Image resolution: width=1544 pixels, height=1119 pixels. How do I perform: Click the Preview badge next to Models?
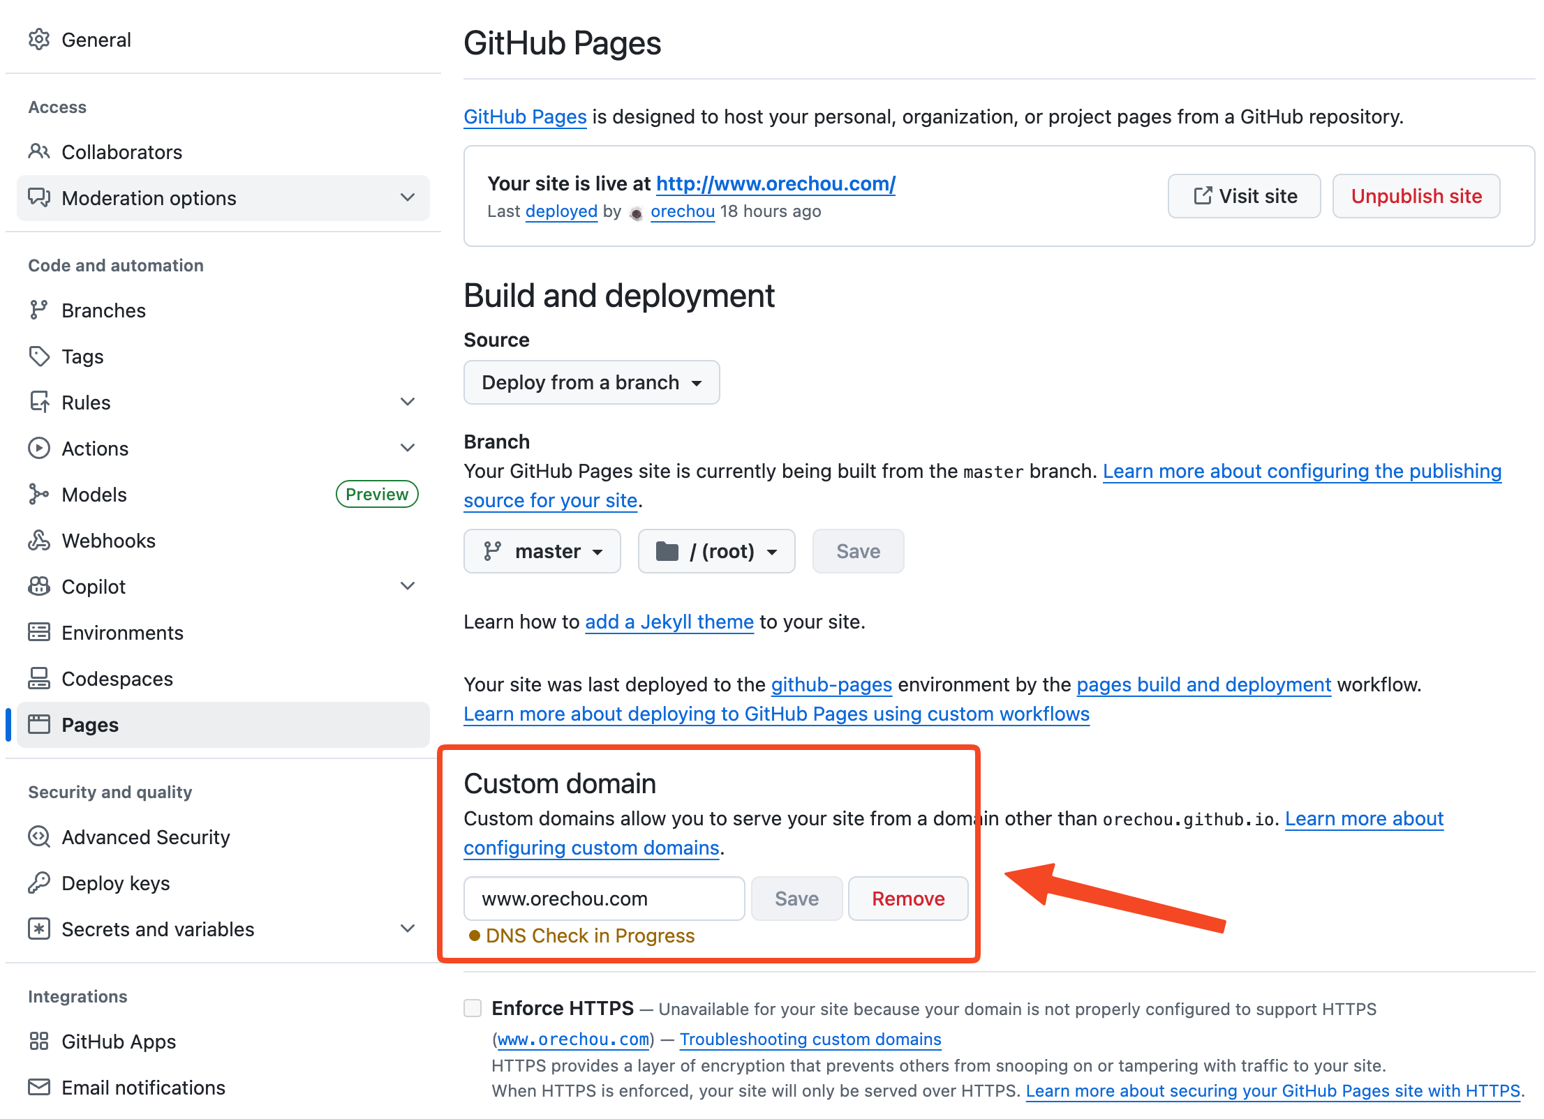[377, 494]
